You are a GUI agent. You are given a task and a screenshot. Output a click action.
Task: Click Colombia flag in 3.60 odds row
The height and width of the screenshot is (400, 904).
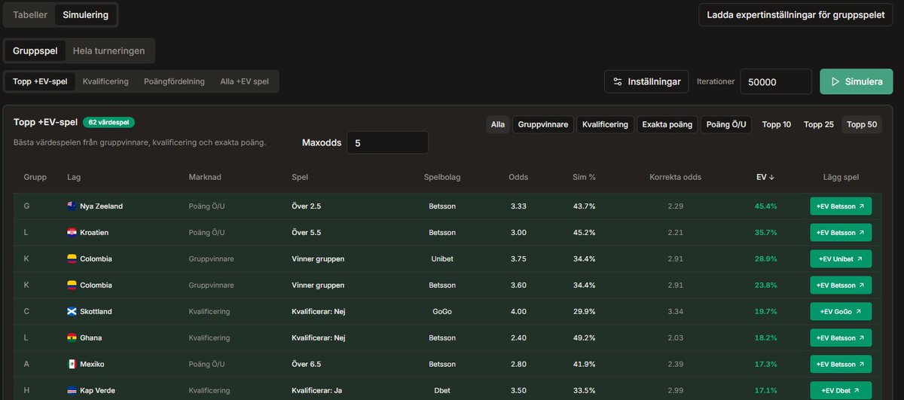pyautogui.click(x=72, y=285)
